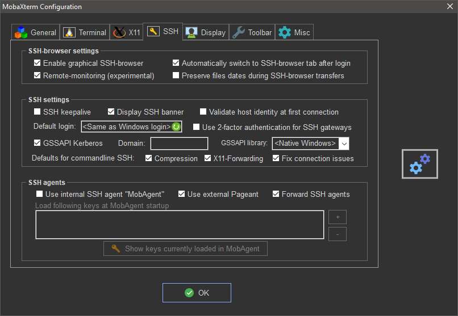Click the Default login combo box

point(126,127)
